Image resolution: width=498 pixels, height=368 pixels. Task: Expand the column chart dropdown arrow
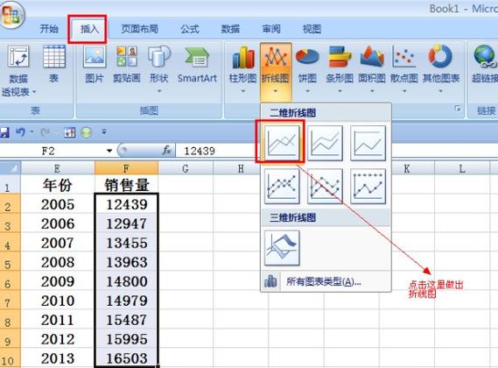point(243,91)
